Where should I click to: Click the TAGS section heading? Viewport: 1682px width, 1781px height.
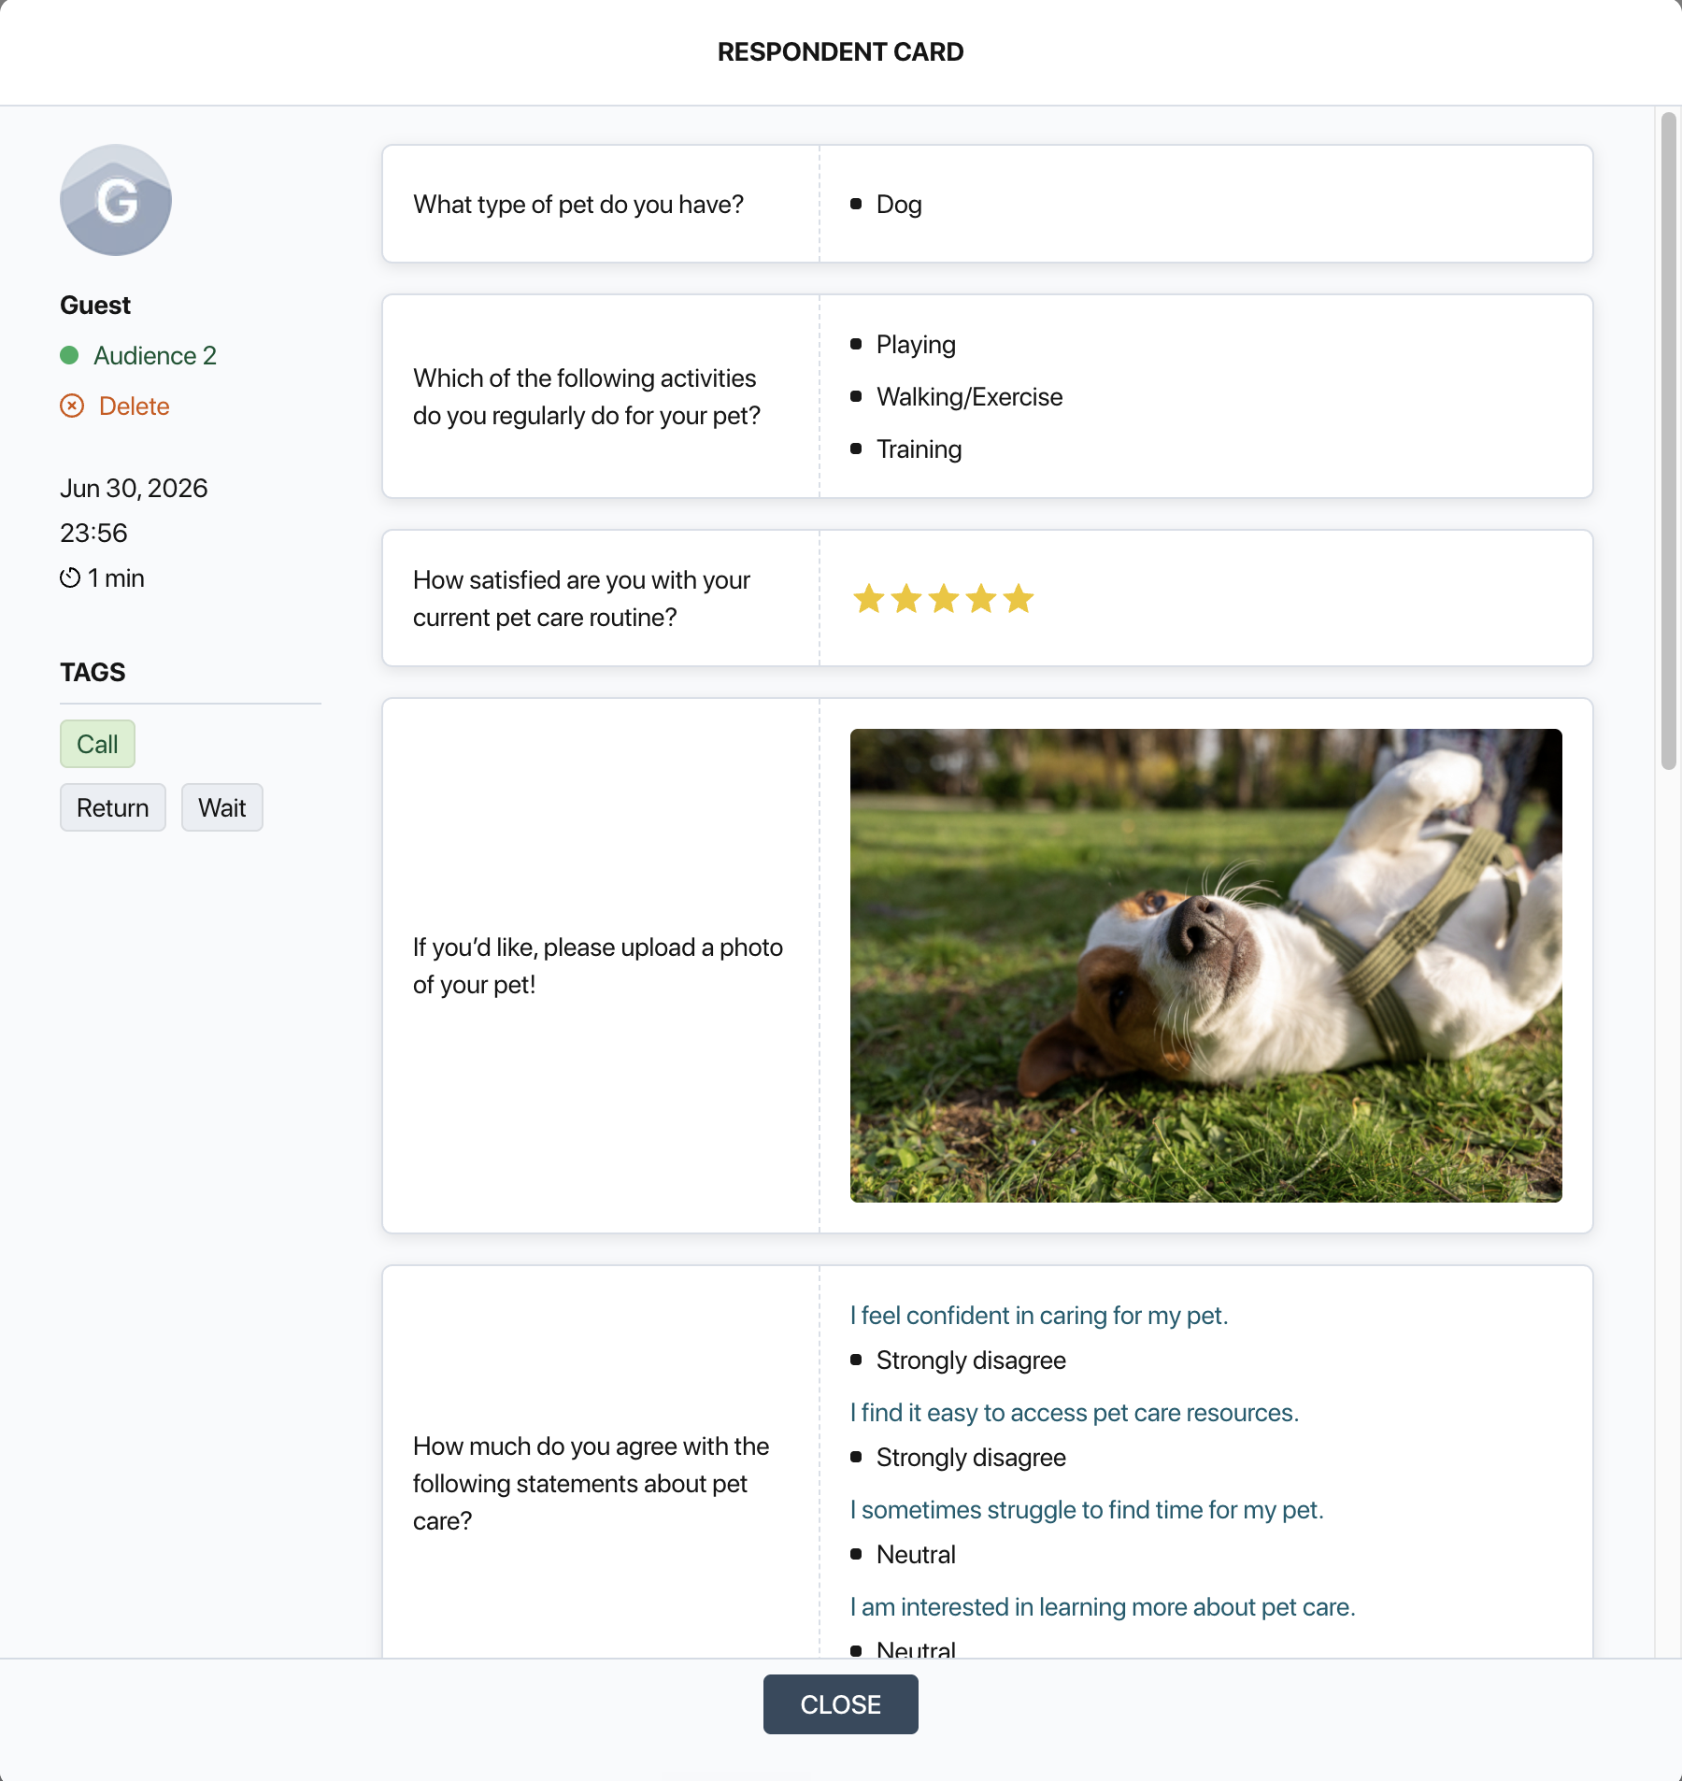(x=93, y=672)
